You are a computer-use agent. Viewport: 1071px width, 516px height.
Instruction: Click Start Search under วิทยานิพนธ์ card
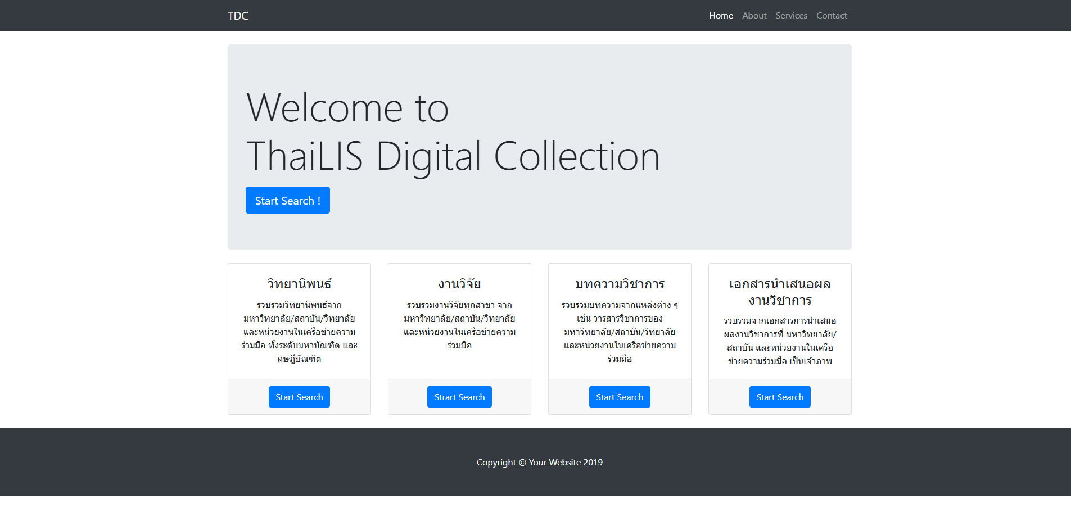click(x=299, y=397)
